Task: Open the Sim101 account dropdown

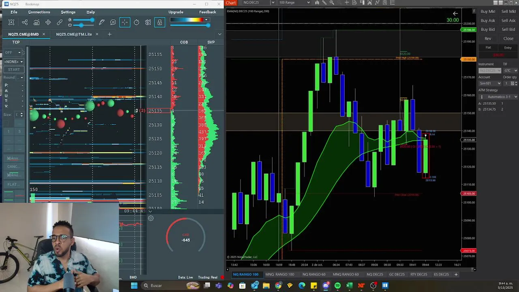Action: 490,84
